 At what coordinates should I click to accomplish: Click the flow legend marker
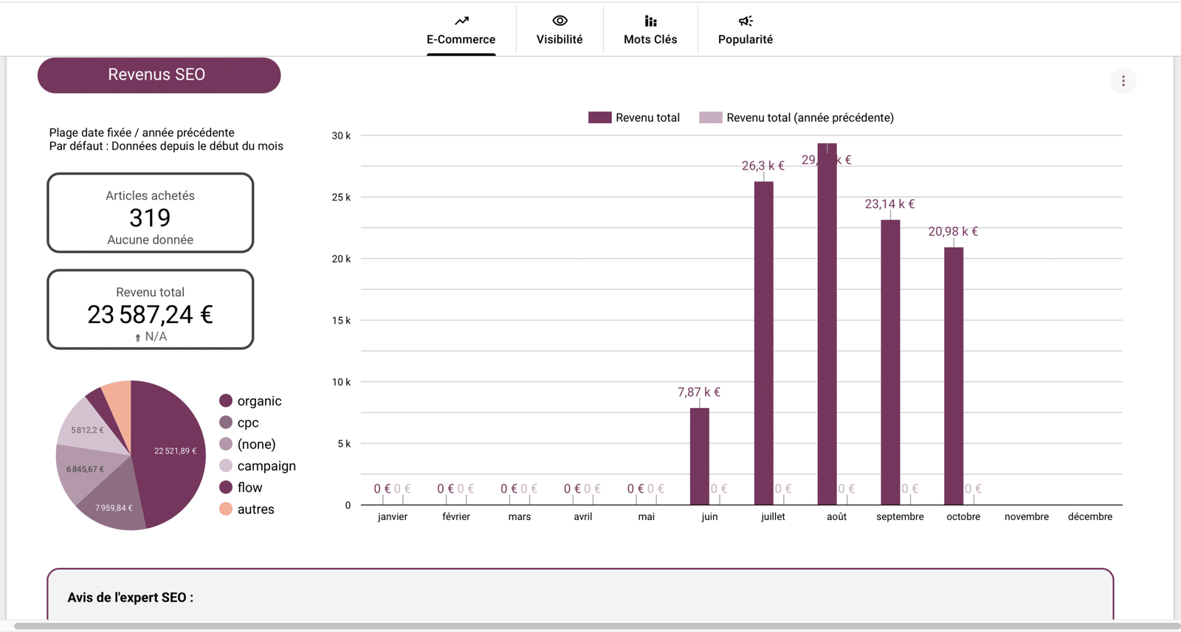(x=226, y=487)
